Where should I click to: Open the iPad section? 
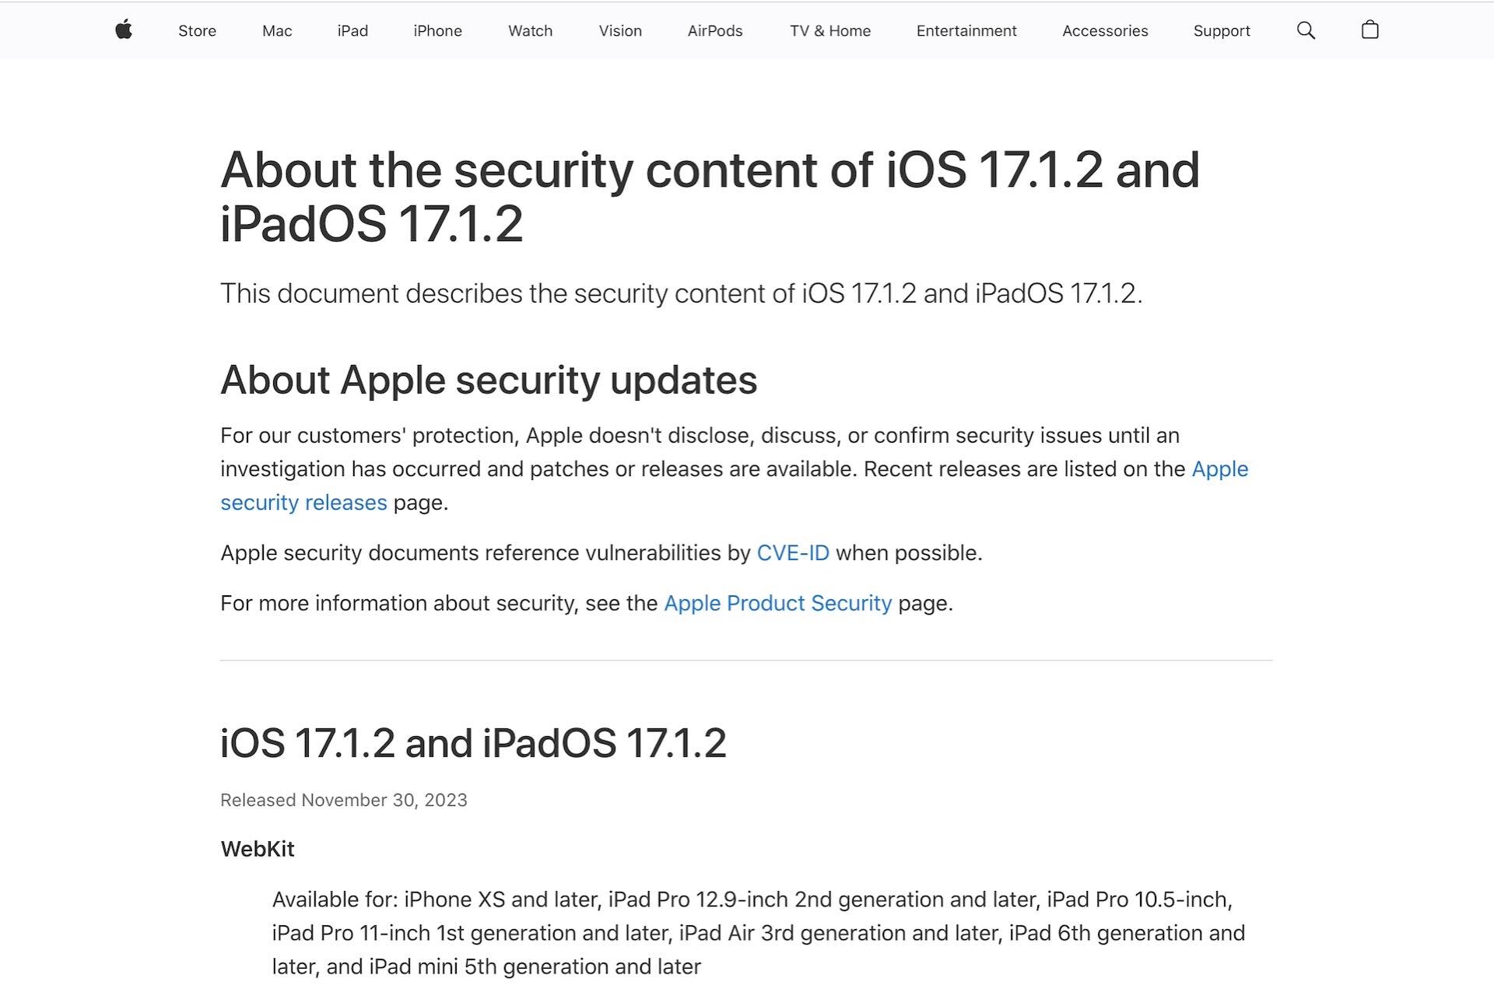[x=352, y=31]
